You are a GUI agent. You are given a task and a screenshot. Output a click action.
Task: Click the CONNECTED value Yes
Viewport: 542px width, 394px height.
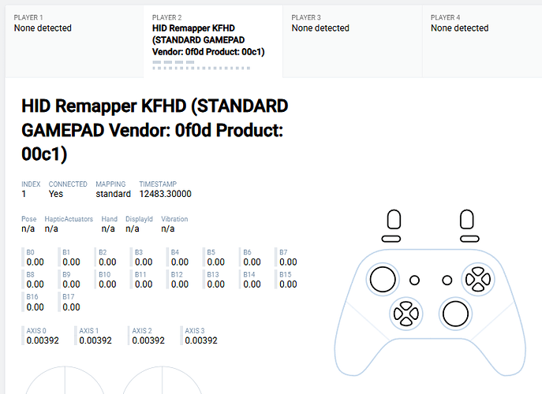click(56, 194)
